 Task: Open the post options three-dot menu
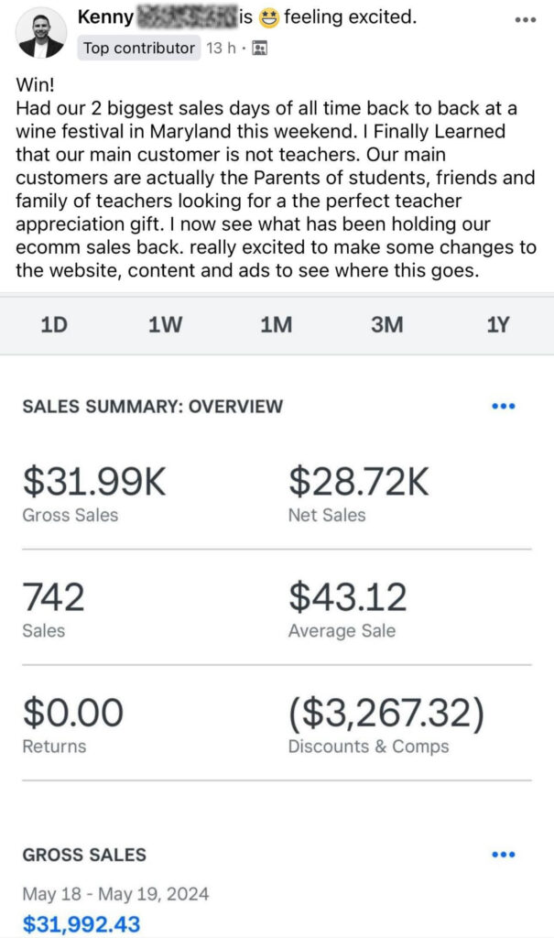[x=525, y=19]
